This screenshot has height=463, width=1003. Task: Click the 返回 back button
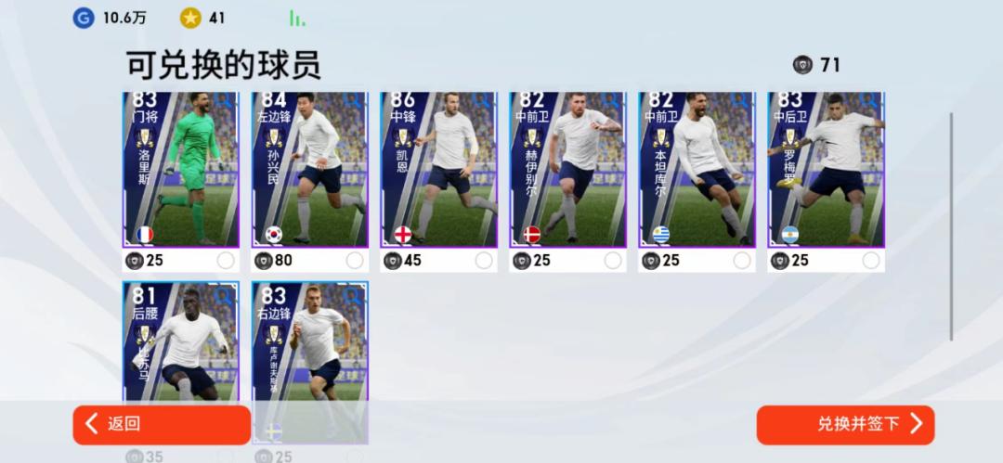pos(162,425)
